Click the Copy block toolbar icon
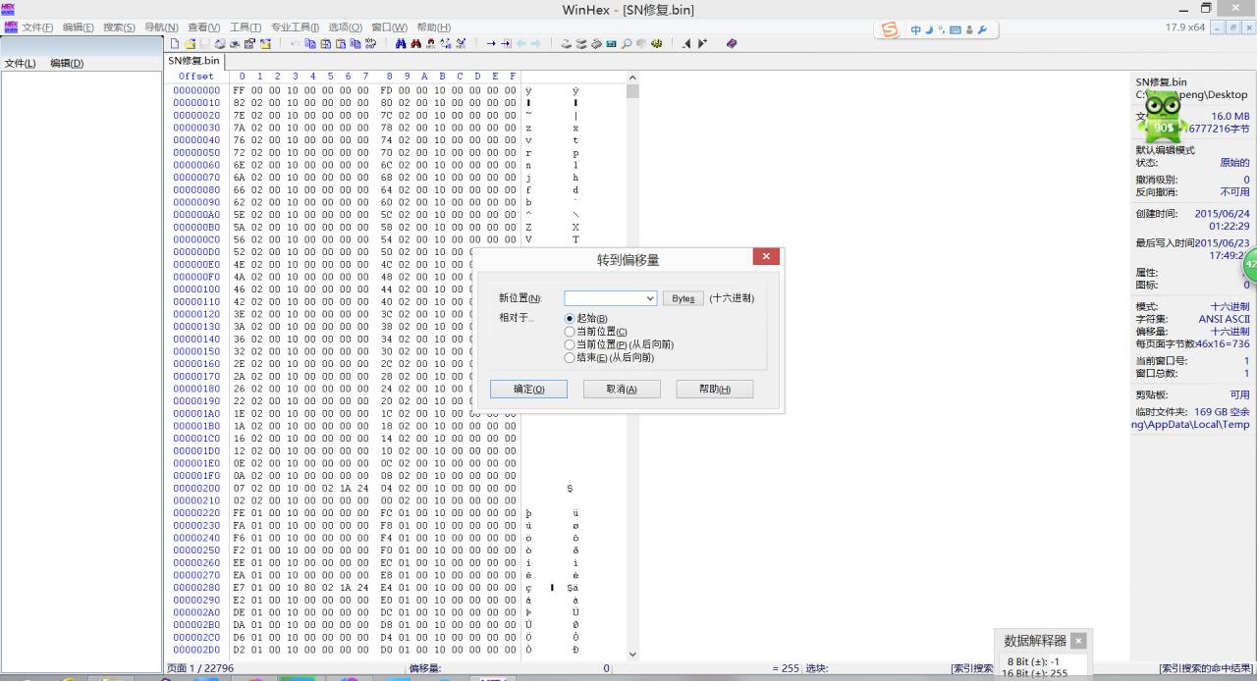Image resolution: width=1257 pixels, height=681 pixels. coord(310,43)
